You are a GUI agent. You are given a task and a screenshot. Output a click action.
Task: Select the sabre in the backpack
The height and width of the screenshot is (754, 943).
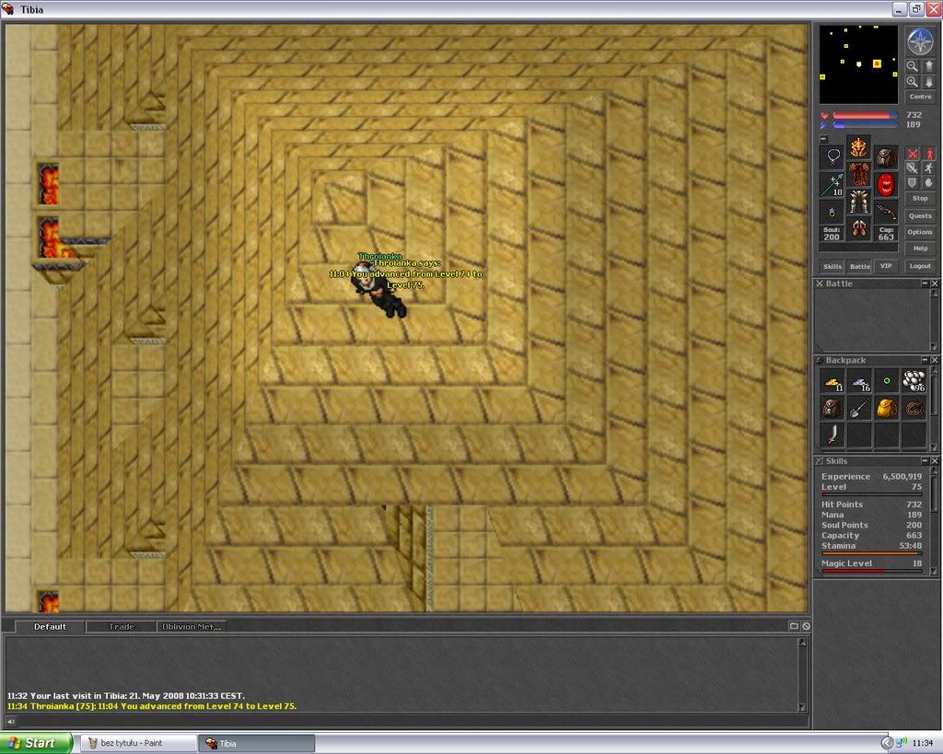[832, 435]
